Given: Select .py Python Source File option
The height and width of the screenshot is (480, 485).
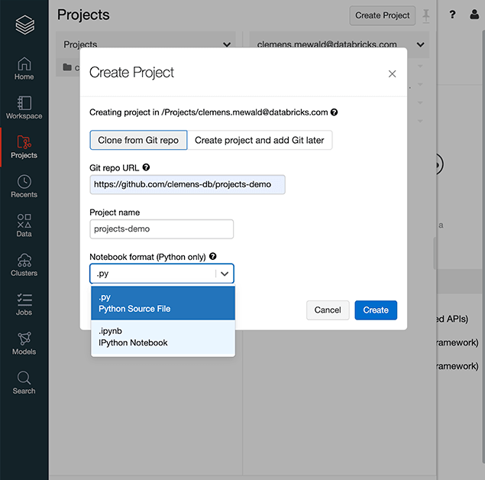Looking at the screenshot, I should 163,303.
